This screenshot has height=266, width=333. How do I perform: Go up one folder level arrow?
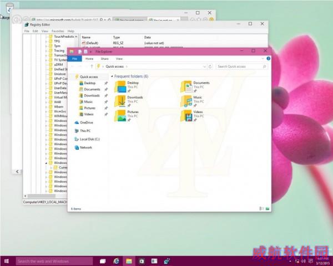pyautogui.click(x=92, y=66)
